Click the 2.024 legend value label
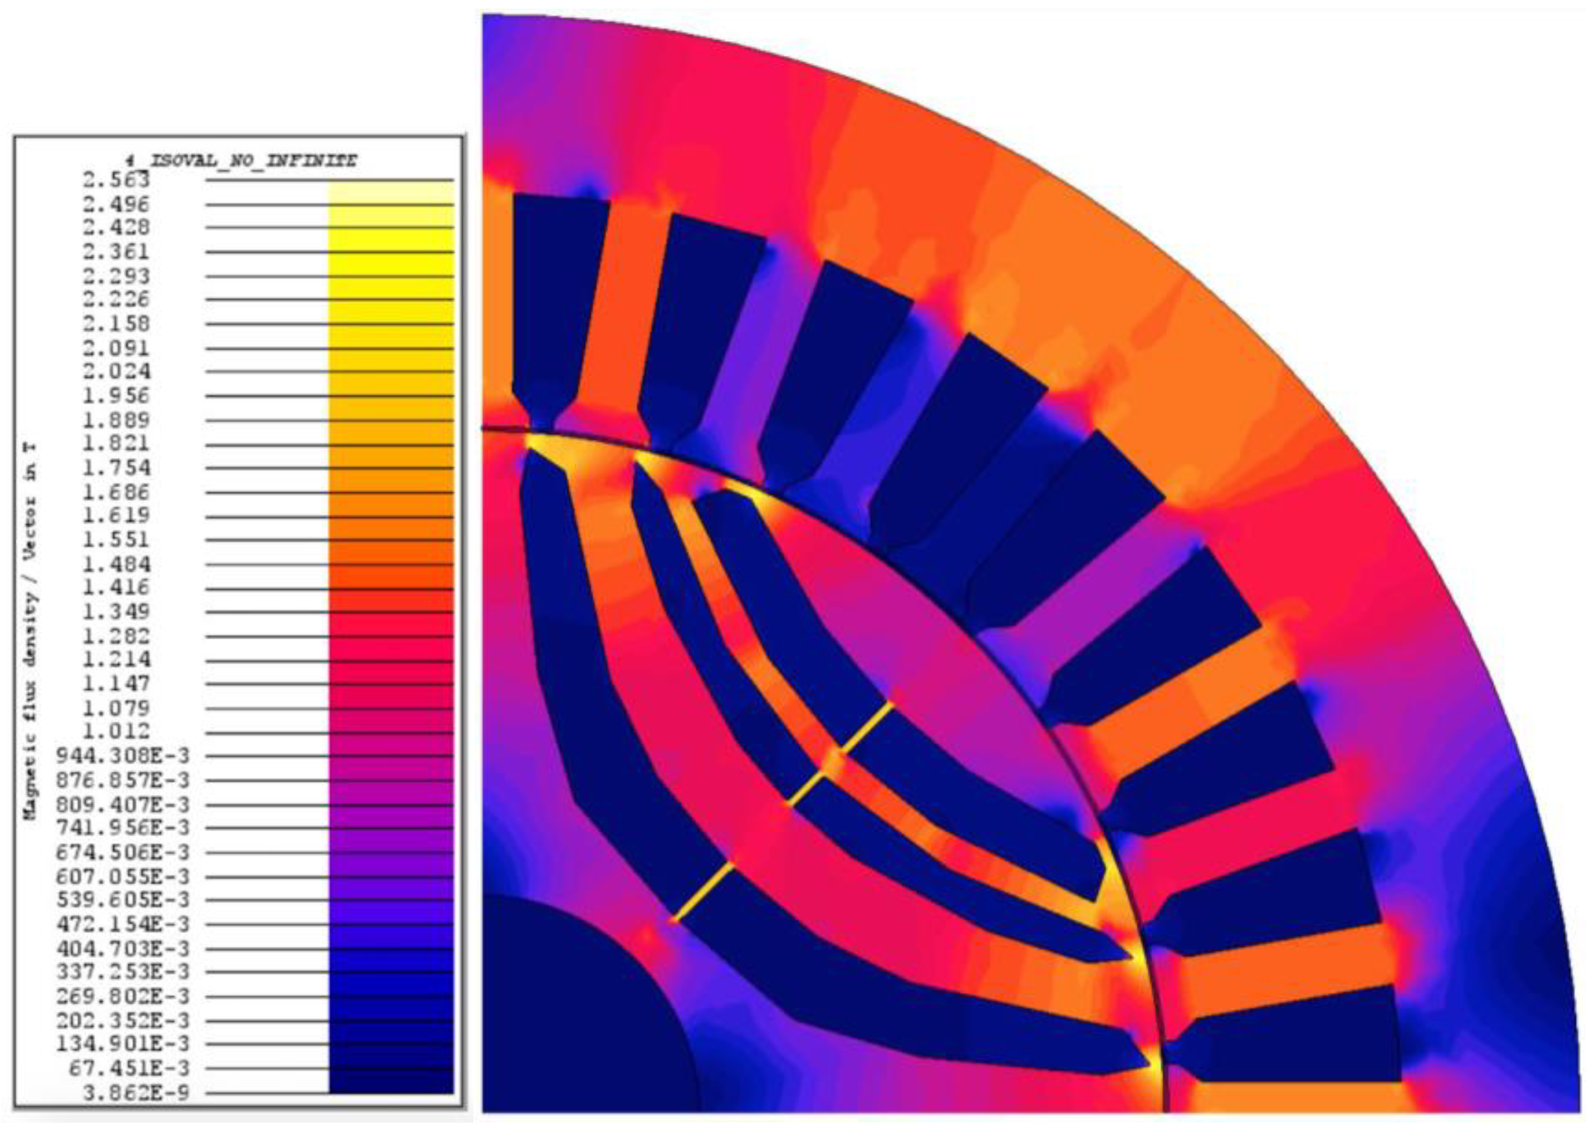 [x=116, y=371]
